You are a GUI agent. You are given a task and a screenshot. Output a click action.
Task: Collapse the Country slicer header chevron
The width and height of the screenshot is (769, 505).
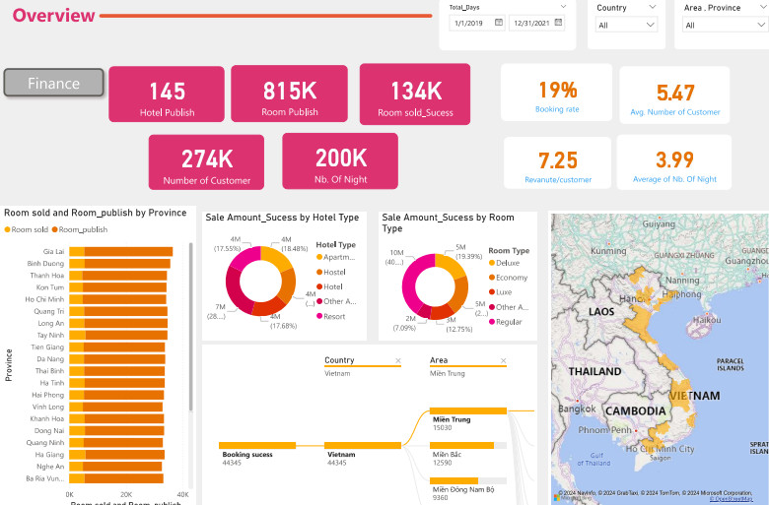click(653, 7)
